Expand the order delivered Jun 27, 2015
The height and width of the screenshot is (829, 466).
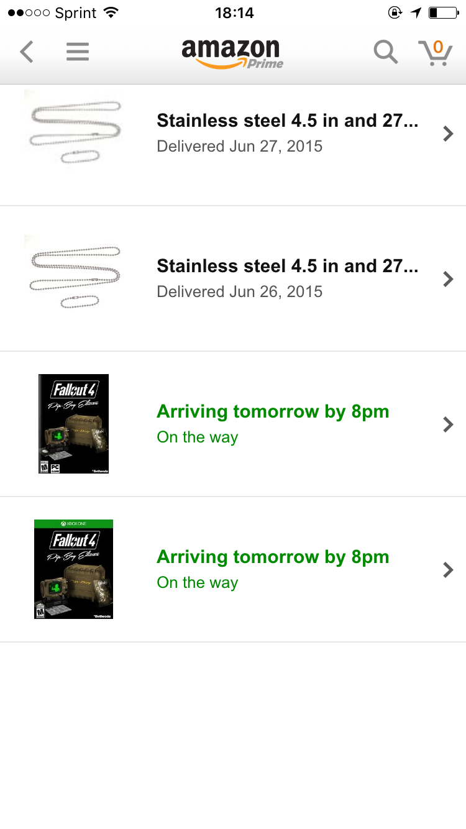coord(447,134)
